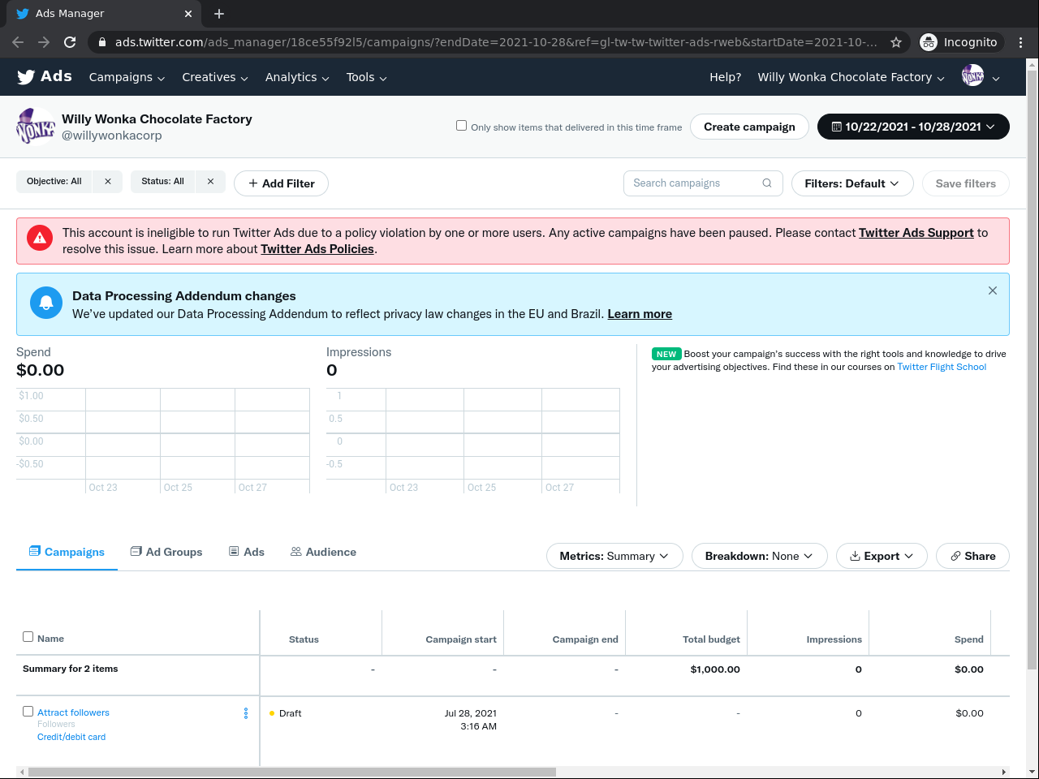This screenshot has height=779, width=1039.
Task: Open the Willy Wonka Chocolate Factory account switcher
Action: [851, 77]
